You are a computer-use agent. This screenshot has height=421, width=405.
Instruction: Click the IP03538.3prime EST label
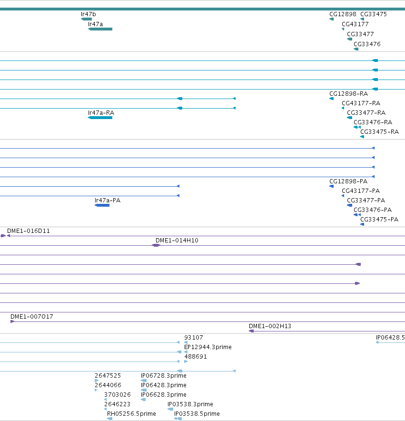coord(190,404)
